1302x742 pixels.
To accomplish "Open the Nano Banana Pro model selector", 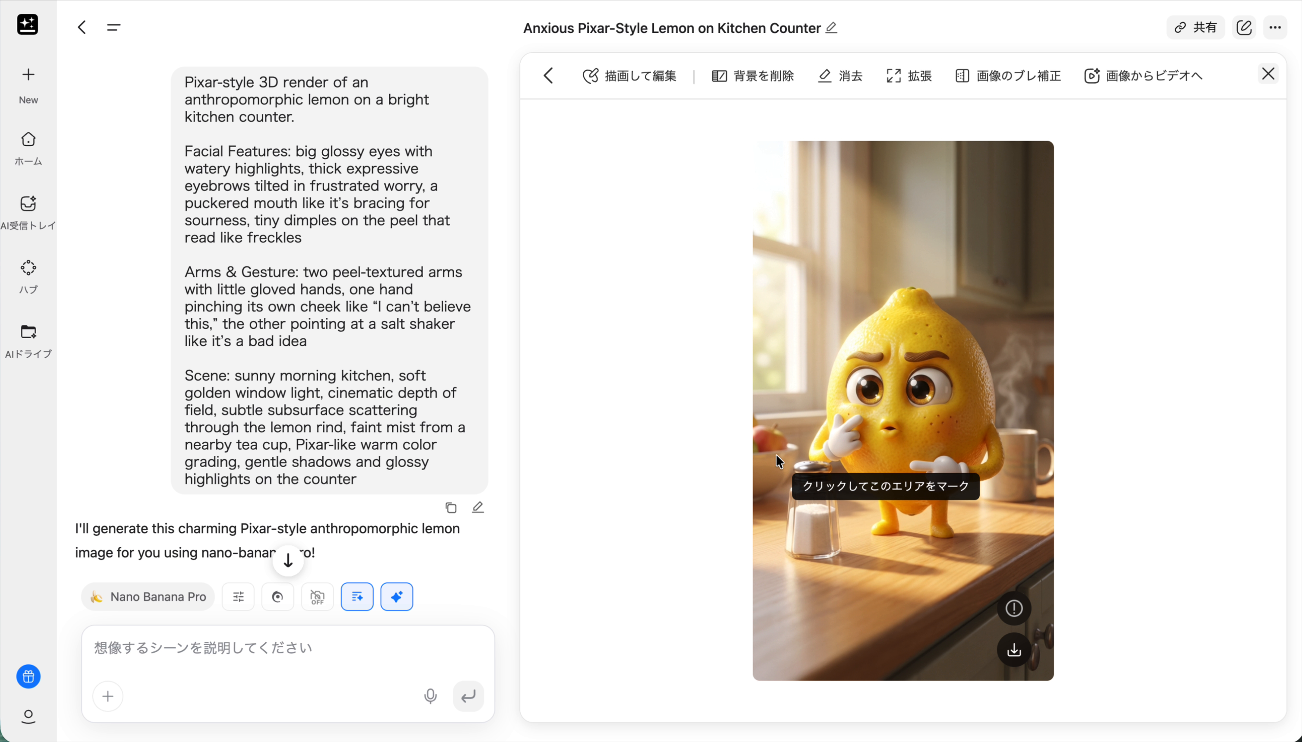I will click(148, 597).
